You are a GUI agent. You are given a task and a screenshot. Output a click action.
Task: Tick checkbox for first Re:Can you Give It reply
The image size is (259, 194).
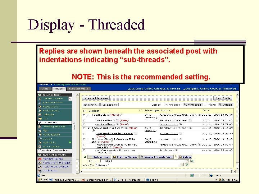coord(85,145)
